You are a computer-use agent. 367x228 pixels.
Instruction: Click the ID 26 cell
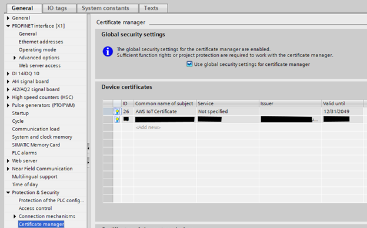[x=128, y=112]
